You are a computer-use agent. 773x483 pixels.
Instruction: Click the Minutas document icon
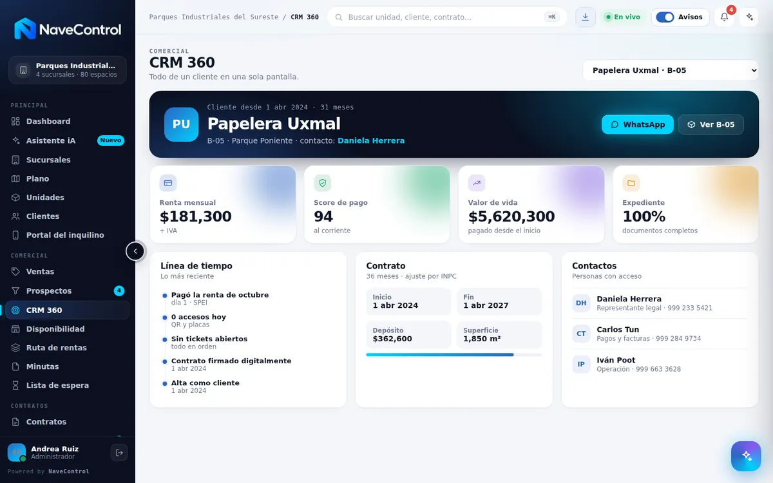pyautogui.click(x=16, y=366)
